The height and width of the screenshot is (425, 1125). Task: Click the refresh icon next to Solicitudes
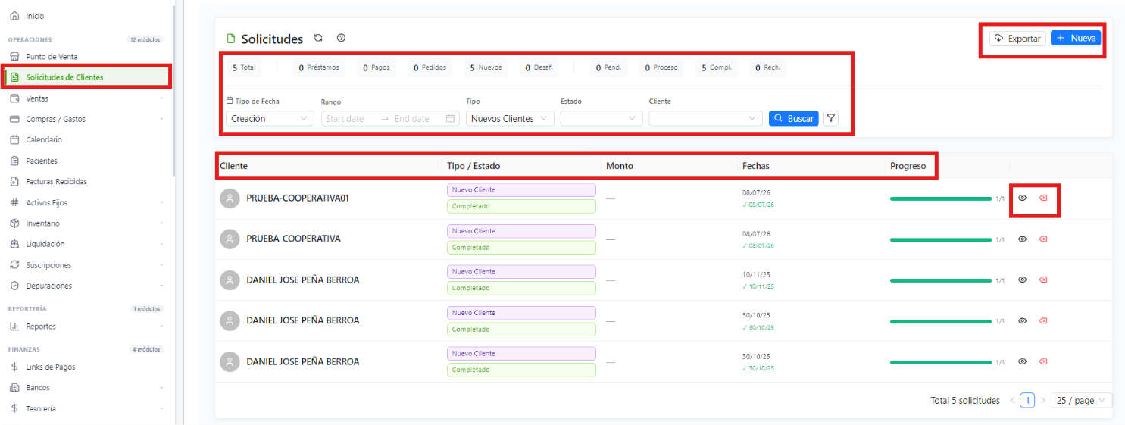coord(318,38)
